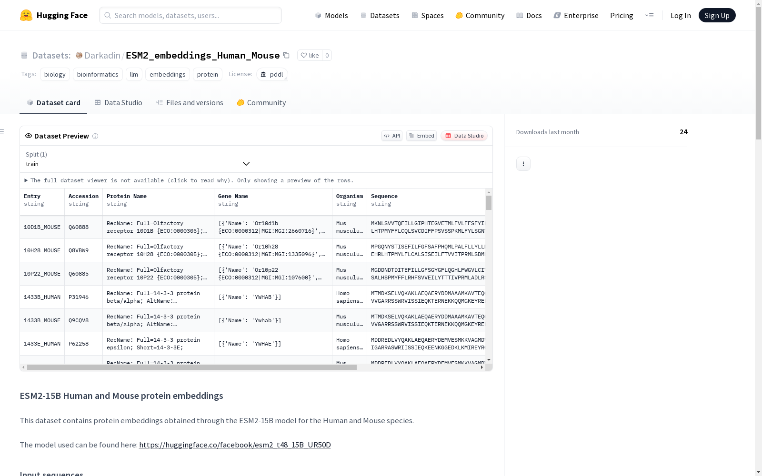Click the Log In link
This screenshot has height=476, width=762.
(x=681, y=15)
